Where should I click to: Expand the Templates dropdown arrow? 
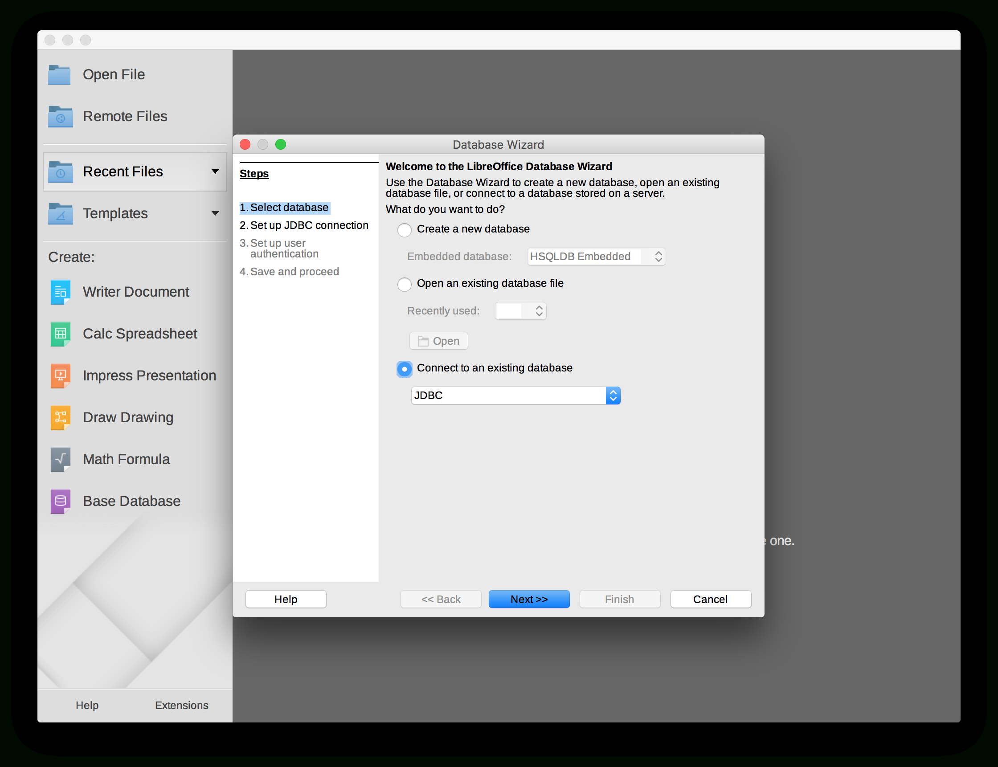coord(215,214)
